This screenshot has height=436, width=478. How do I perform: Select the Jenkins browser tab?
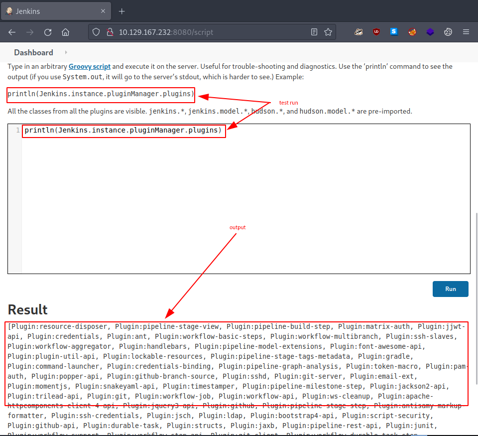[50, 11]
